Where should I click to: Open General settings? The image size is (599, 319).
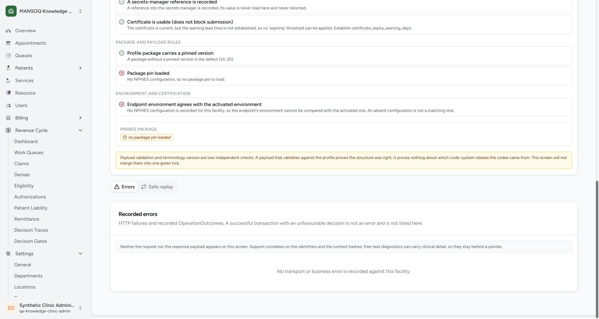click(23, 265)
